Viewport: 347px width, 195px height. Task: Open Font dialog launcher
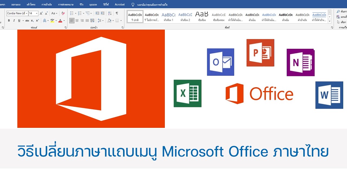[x=65, y=28]
